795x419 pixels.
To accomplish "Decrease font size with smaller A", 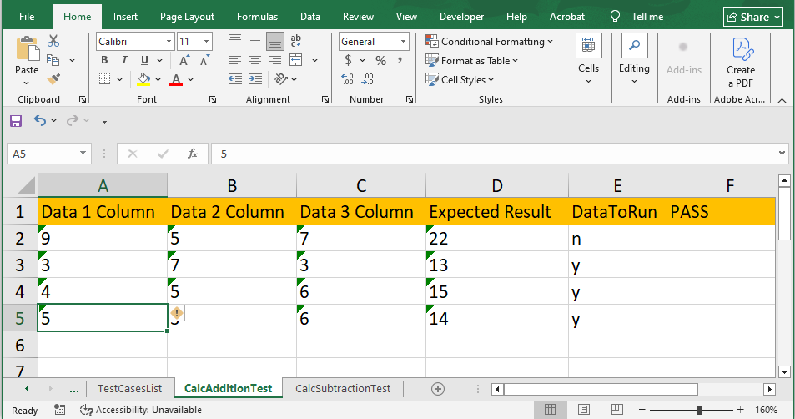I will click(204, 60).
